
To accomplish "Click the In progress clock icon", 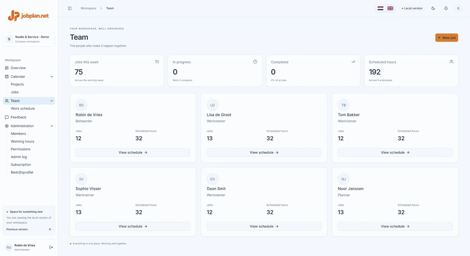I will coord(255,62).
